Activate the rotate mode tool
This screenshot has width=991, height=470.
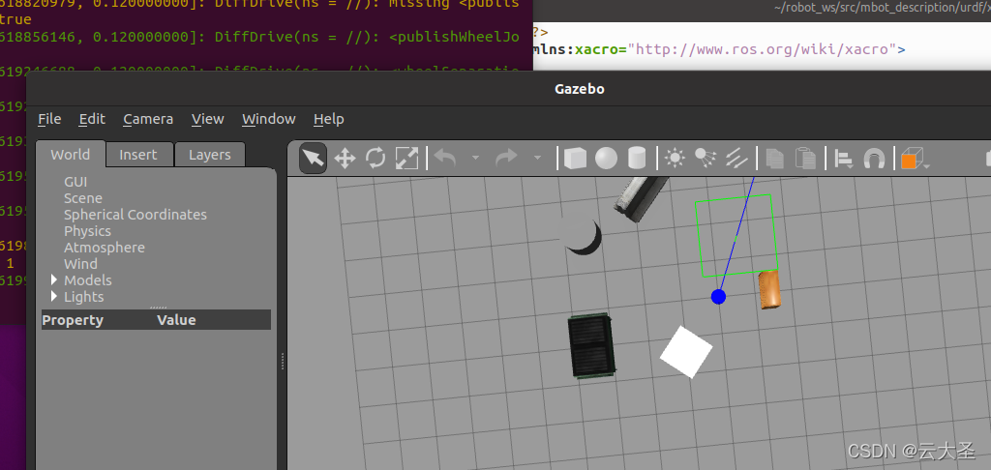(x=375, y=158)
